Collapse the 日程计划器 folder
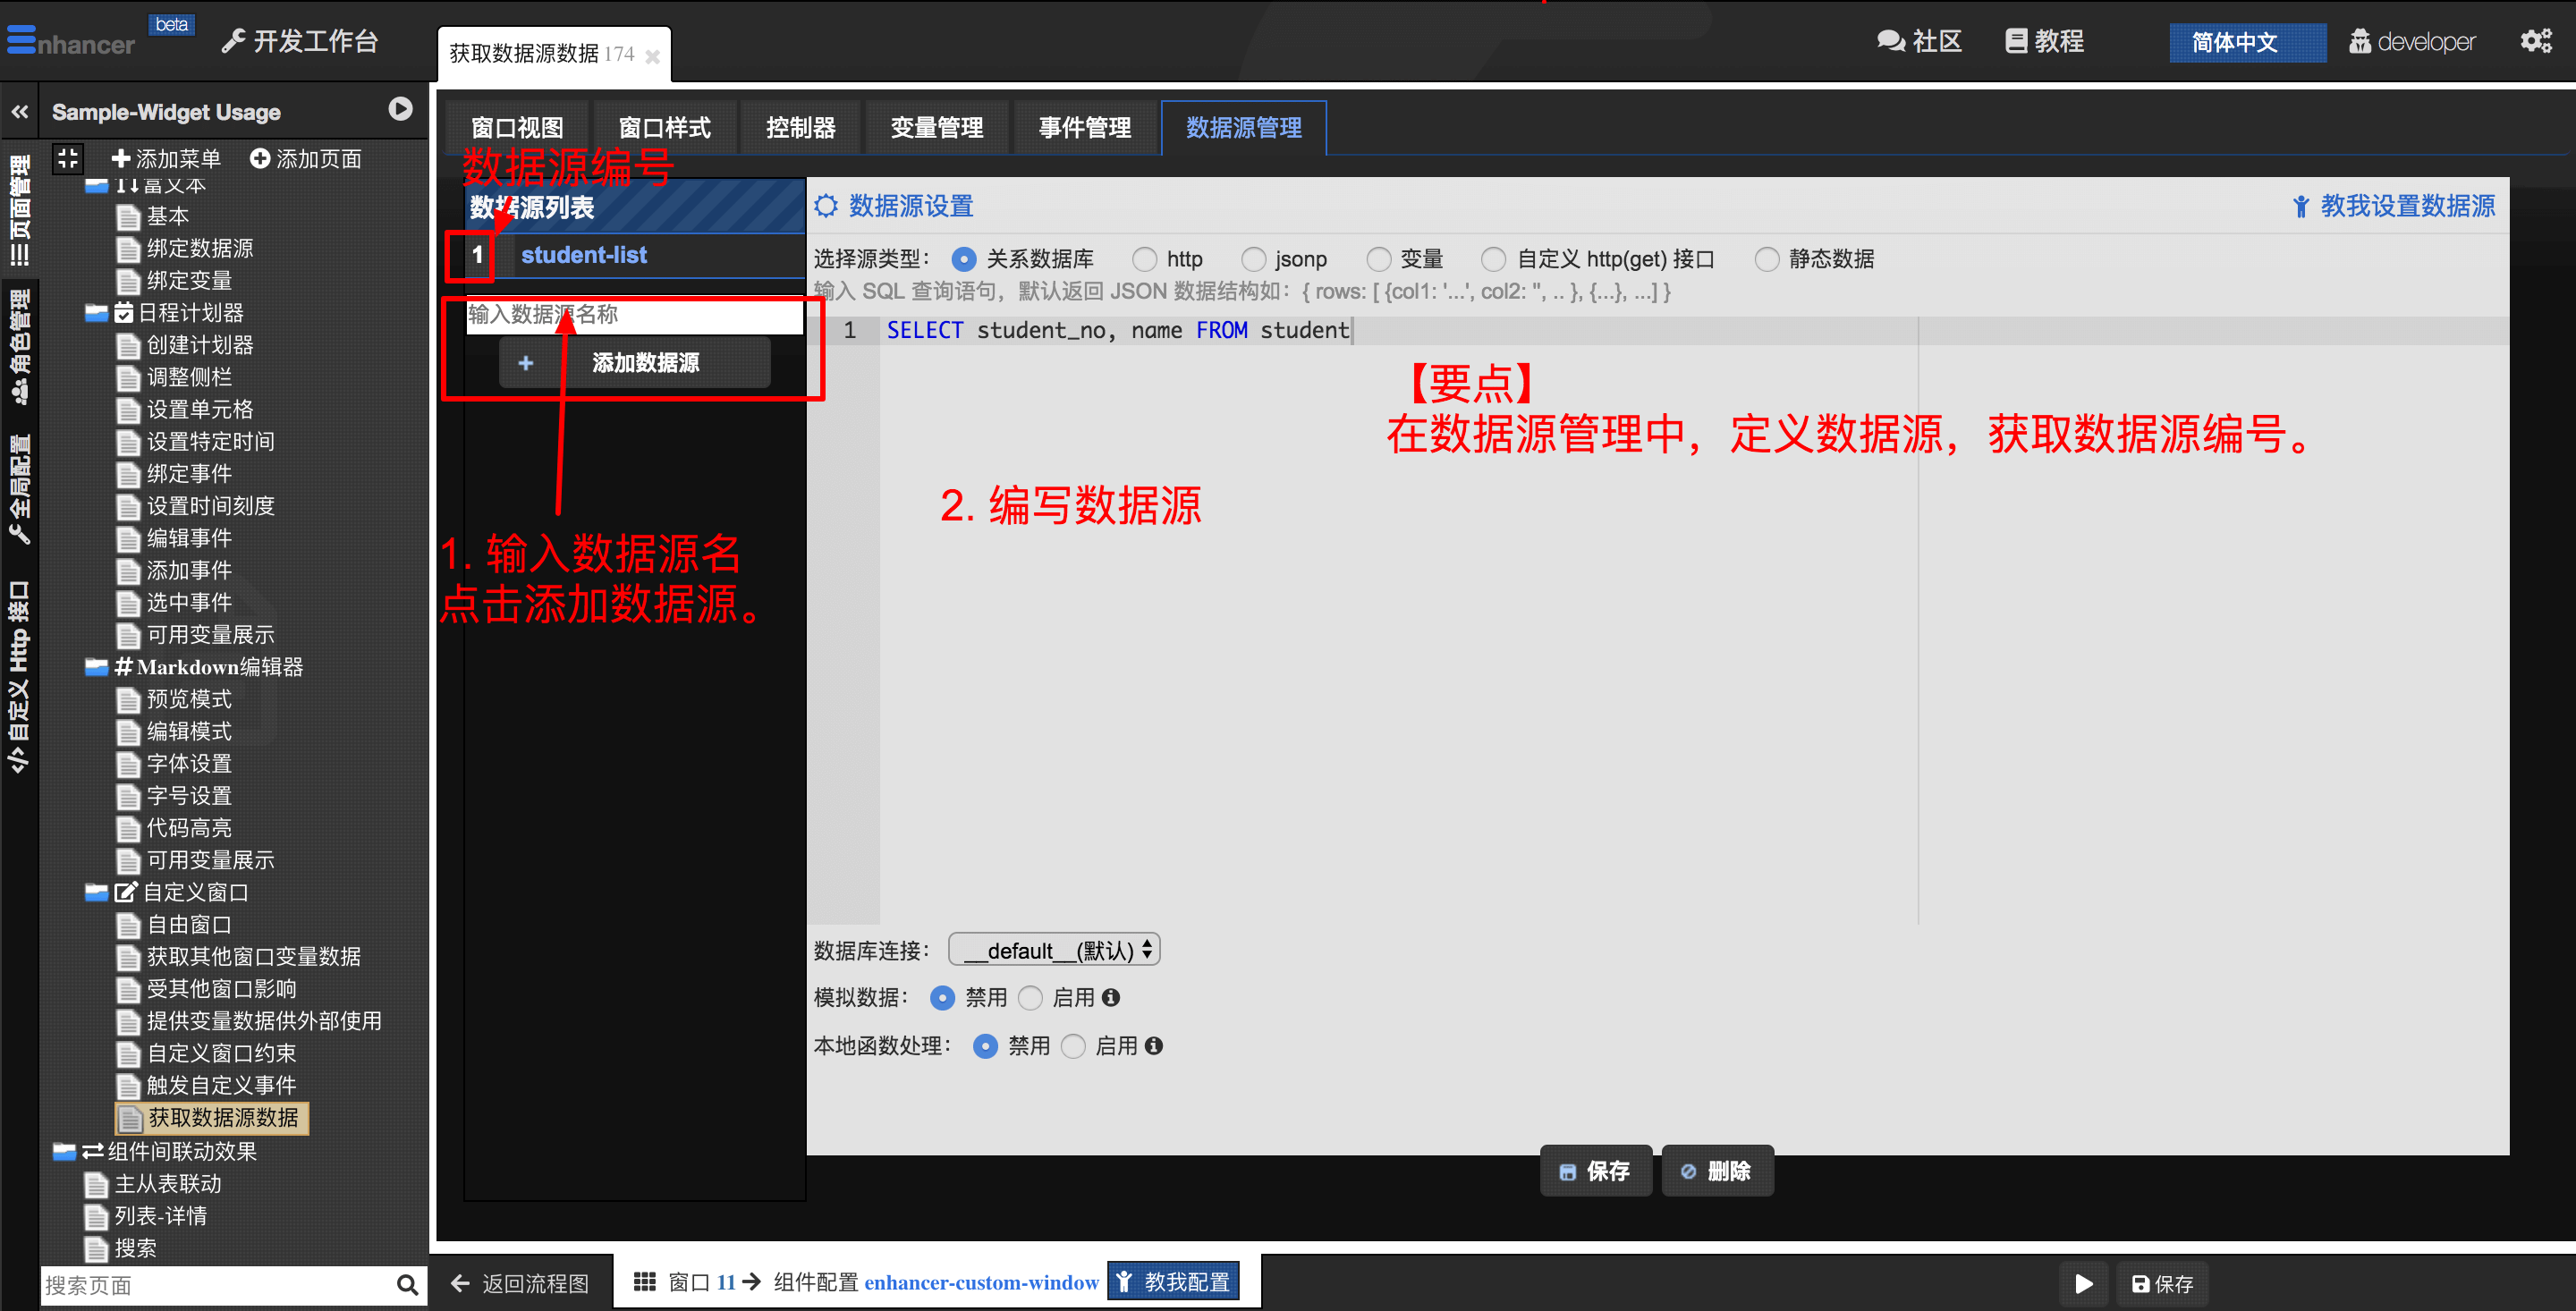The height and width of the screenshot is (1311, 2576). pyautogui.click(x=97, y=313)
